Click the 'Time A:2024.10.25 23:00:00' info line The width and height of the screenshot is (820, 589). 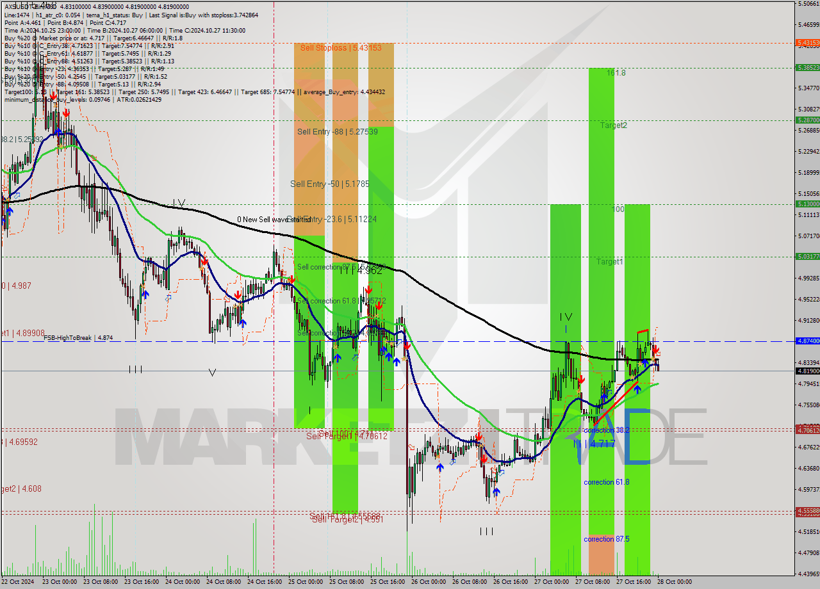[x=124, y=30]
